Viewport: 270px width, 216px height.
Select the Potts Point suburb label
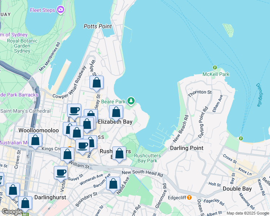[x=97, y=26]
